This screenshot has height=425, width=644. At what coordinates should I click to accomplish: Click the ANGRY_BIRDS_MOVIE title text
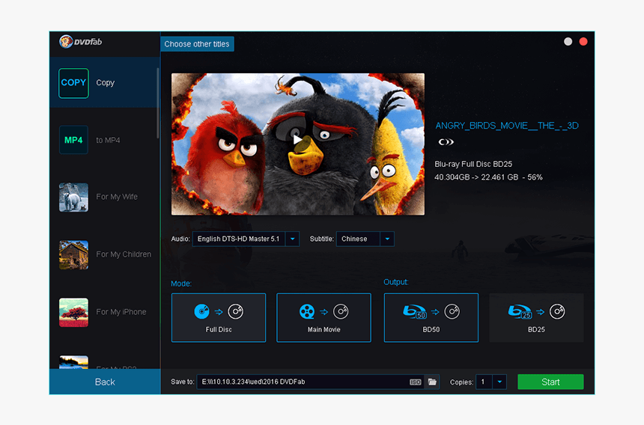(507, 126)
